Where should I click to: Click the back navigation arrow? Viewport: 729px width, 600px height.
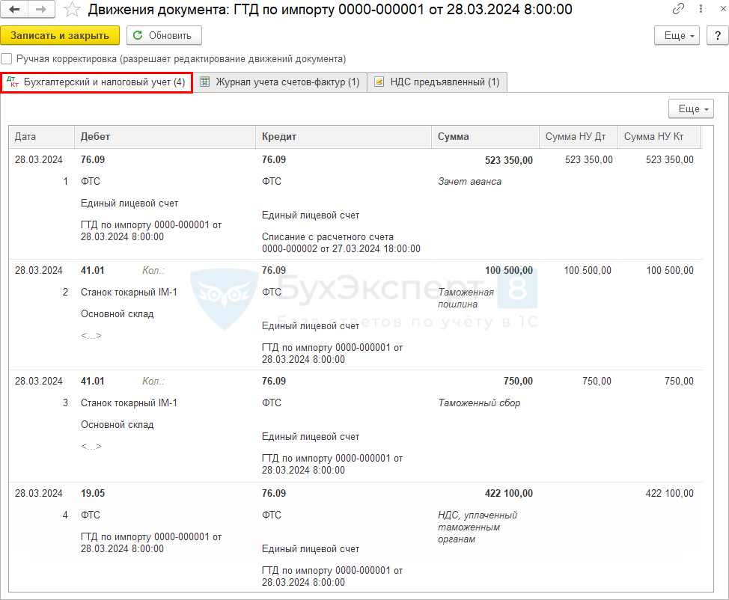click(x=14, y=10)
